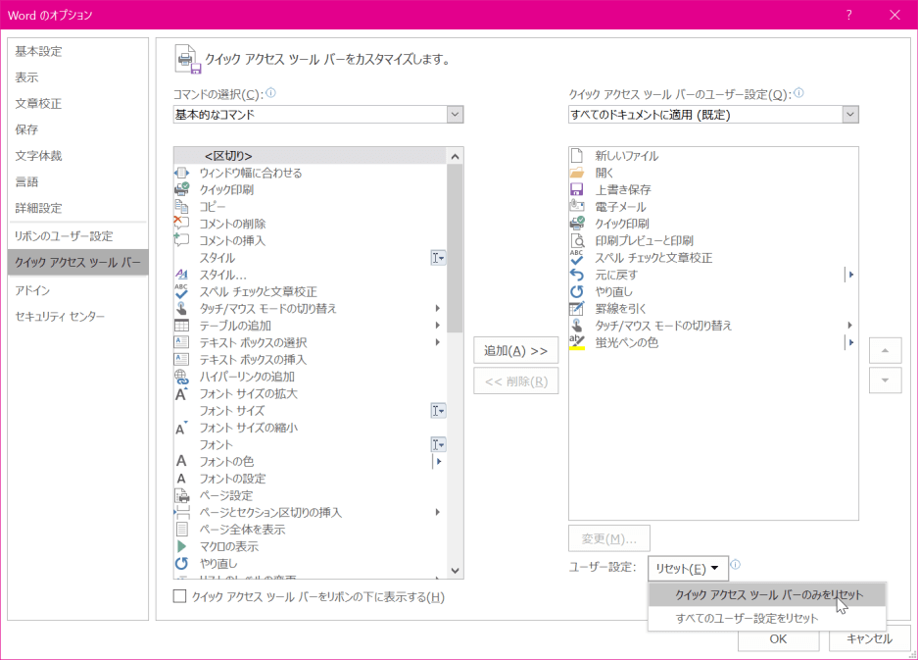Screen dimensions: 918x660
Task: Click the 印刷プレビューと印刷 icon
Action: coord(577,240)
